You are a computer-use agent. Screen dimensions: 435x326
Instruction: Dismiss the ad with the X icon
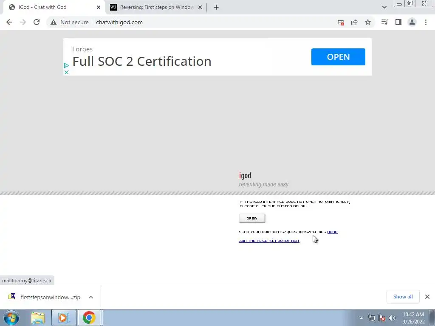pyautogui.click(x=66, y=72)
